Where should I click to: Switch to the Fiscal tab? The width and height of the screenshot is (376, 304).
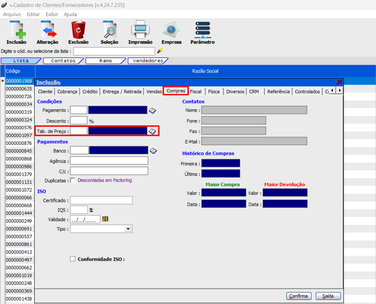(x=196, y=92)
